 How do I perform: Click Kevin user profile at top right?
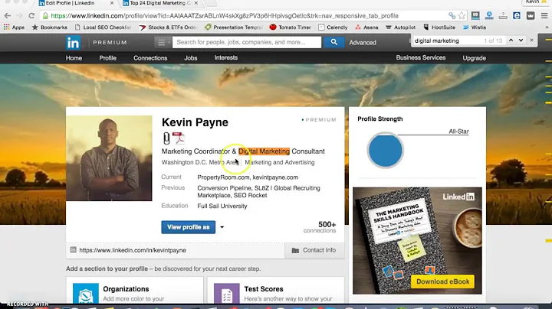[535, 2]
